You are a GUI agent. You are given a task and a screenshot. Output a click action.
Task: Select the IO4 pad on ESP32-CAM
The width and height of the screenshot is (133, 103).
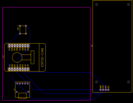[28, 69]
